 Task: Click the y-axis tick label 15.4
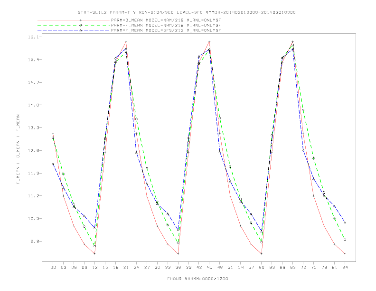coord(33,59)
